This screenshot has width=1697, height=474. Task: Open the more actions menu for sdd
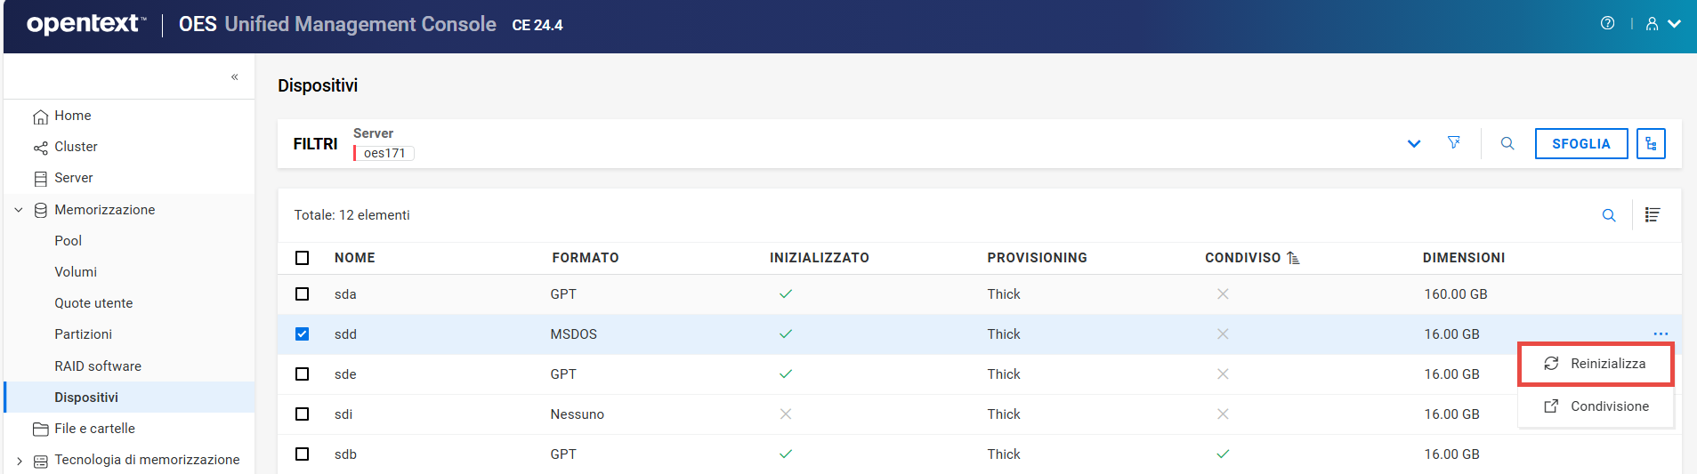1661,334
